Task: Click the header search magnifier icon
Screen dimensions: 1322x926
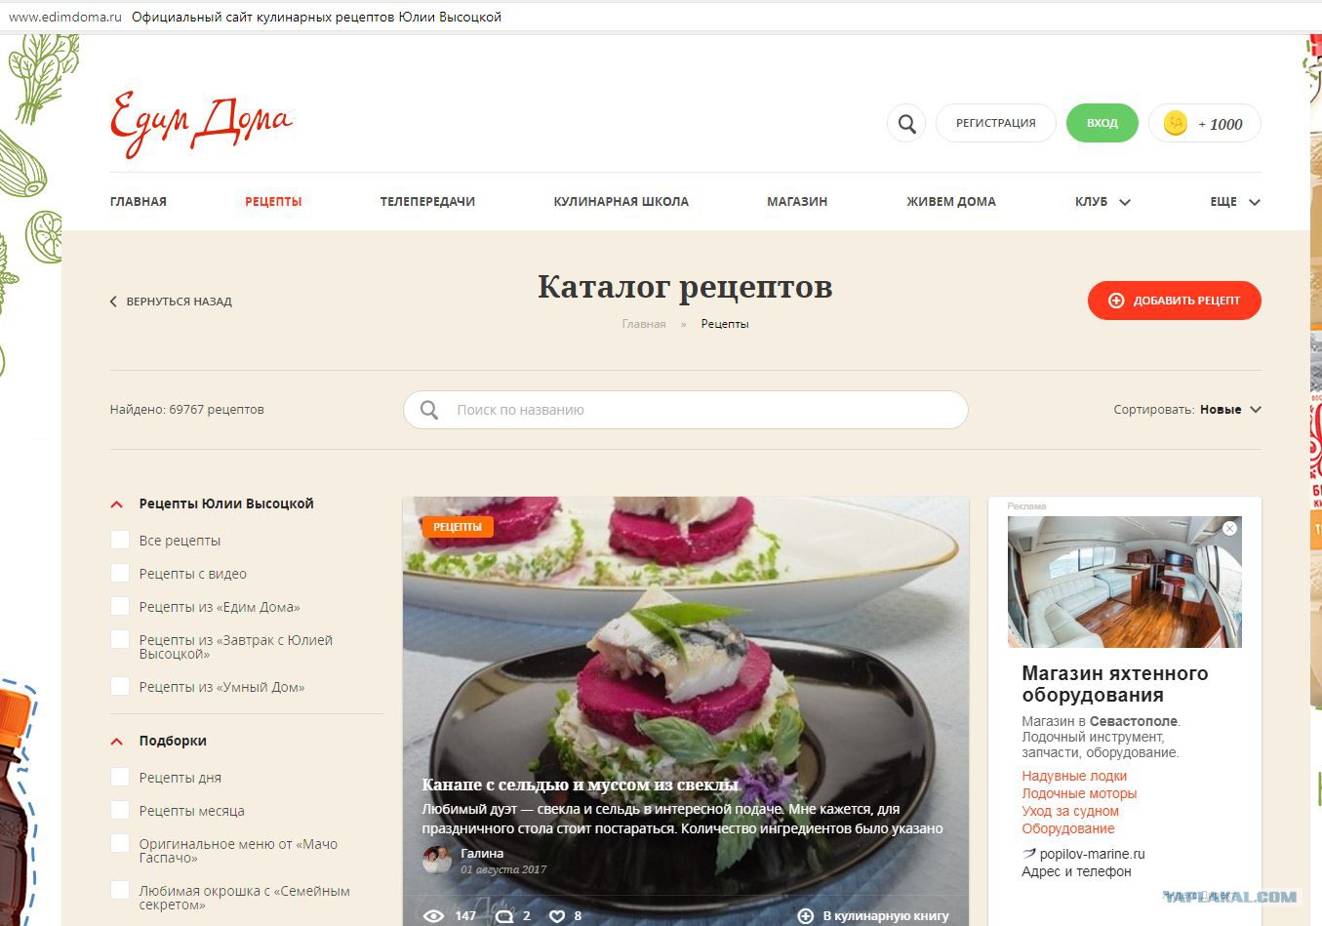Action: point(906,124)
